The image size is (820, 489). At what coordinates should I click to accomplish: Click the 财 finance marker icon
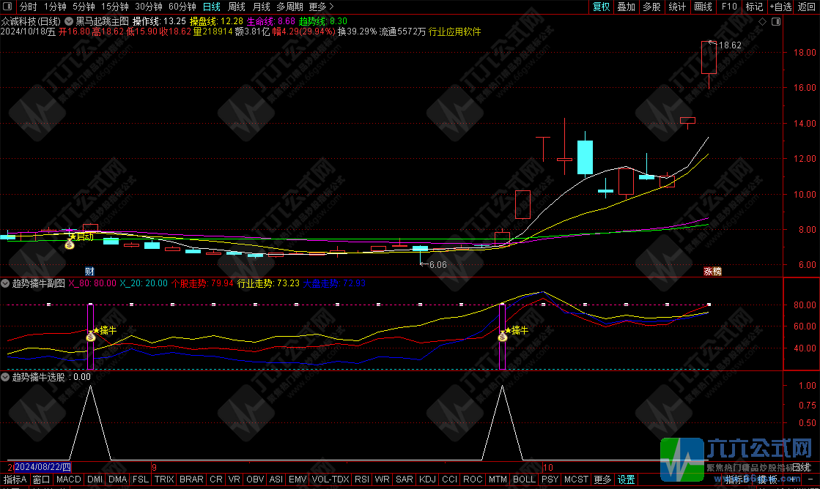tap(89, 271)
